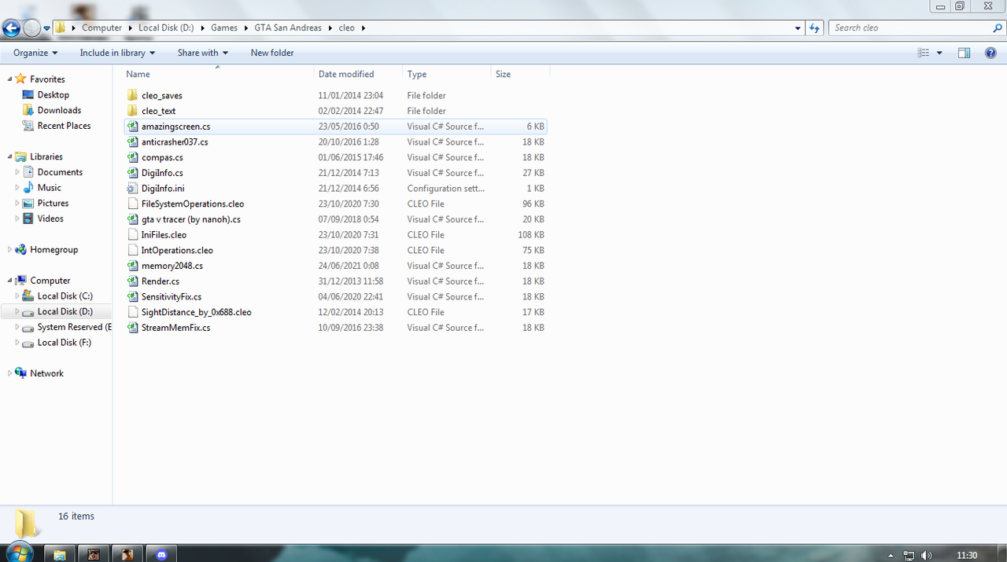Click the FileSystemOperations.cleo file icon

(x=132, y=204)
